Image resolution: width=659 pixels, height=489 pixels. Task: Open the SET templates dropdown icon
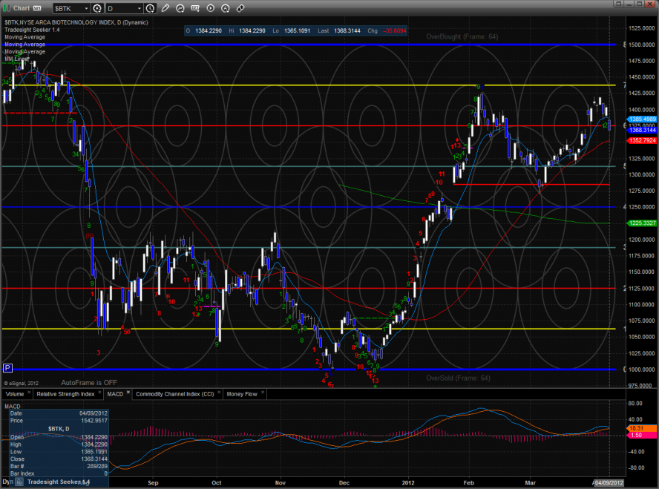[195, 8]
